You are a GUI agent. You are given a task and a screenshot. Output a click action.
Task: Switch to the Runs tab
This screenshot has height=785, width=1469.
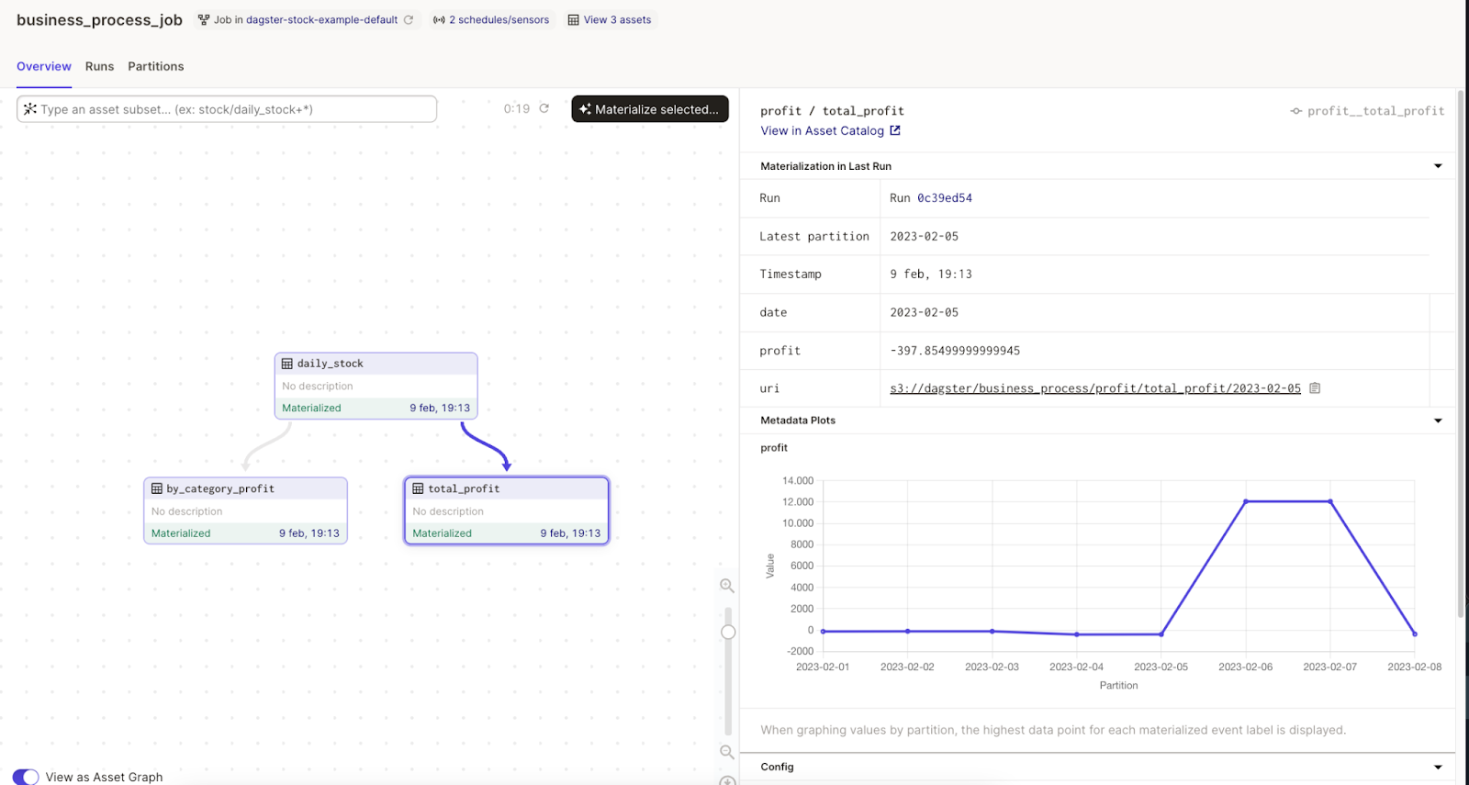coord(99,66)
